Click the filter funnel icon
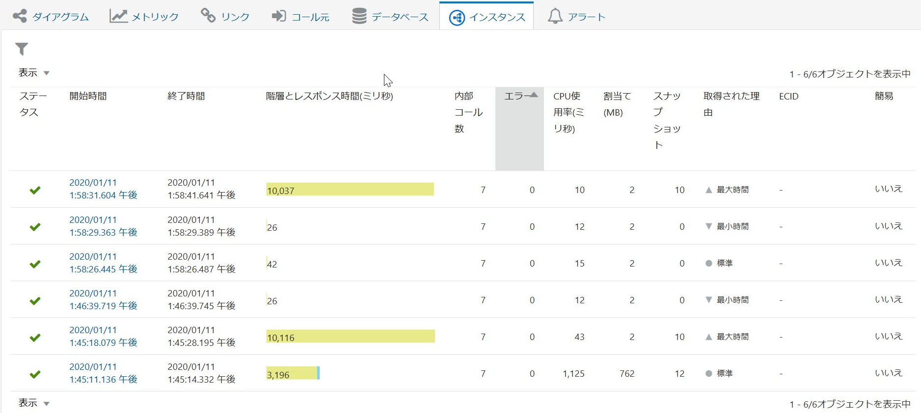921x413 pixels. [22, 49]
